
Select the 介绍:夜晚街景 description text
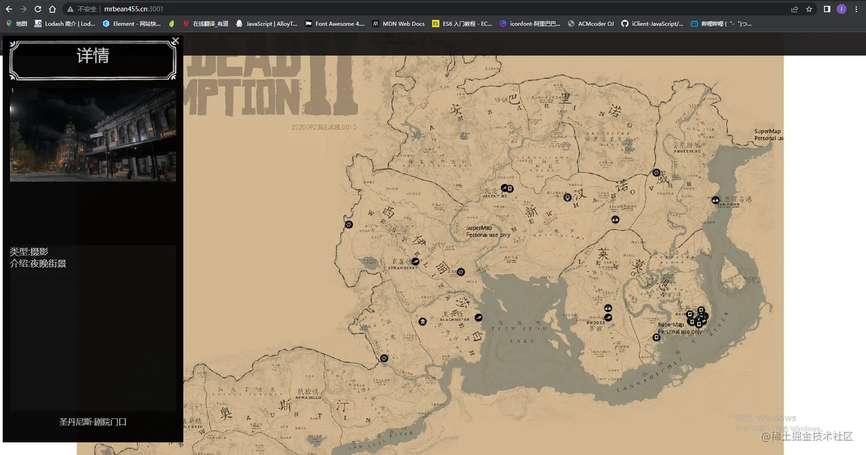(38, 264)
